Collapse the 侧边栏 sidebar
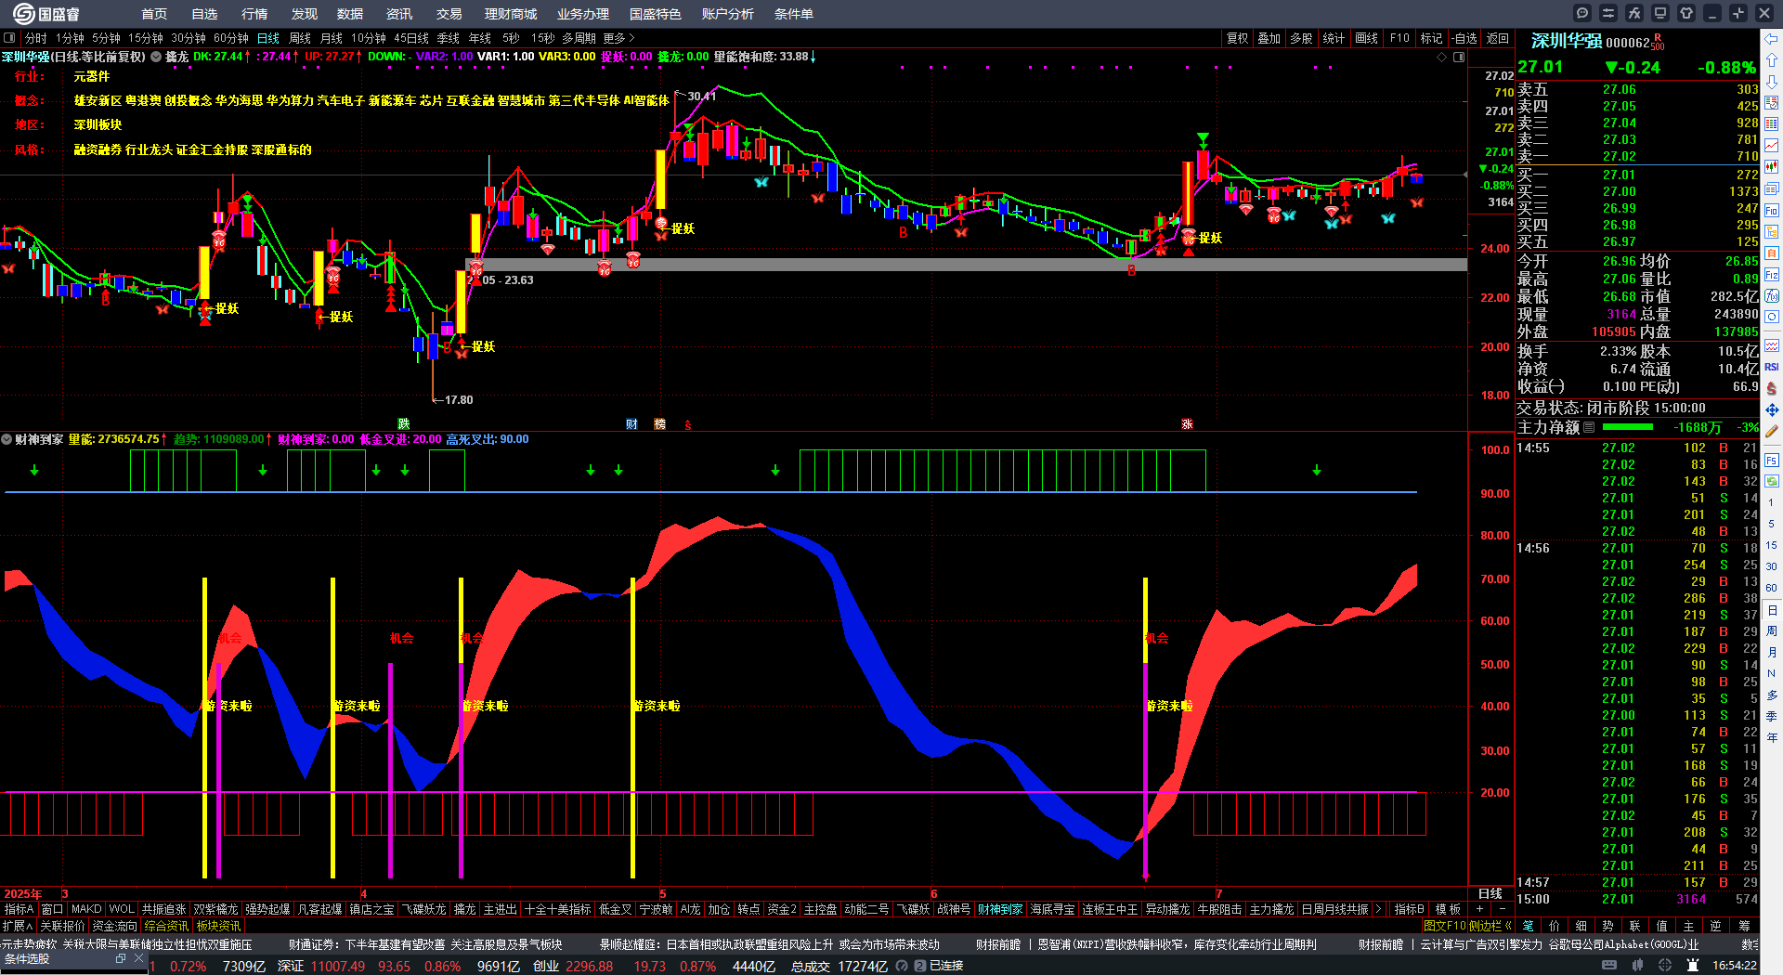The height and width of the screenshot is (975, 1783). click(1490, 926)
